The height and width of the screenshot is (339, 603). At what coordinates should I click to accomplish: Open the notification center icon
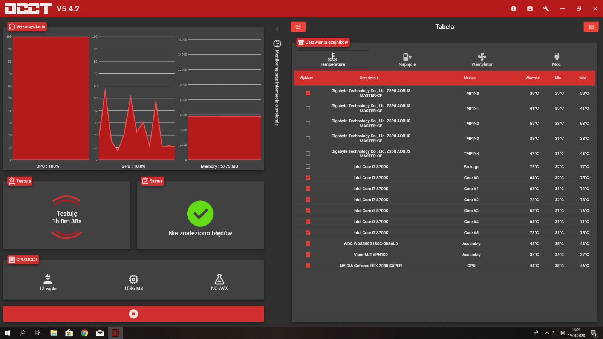[x=593, y=333]
